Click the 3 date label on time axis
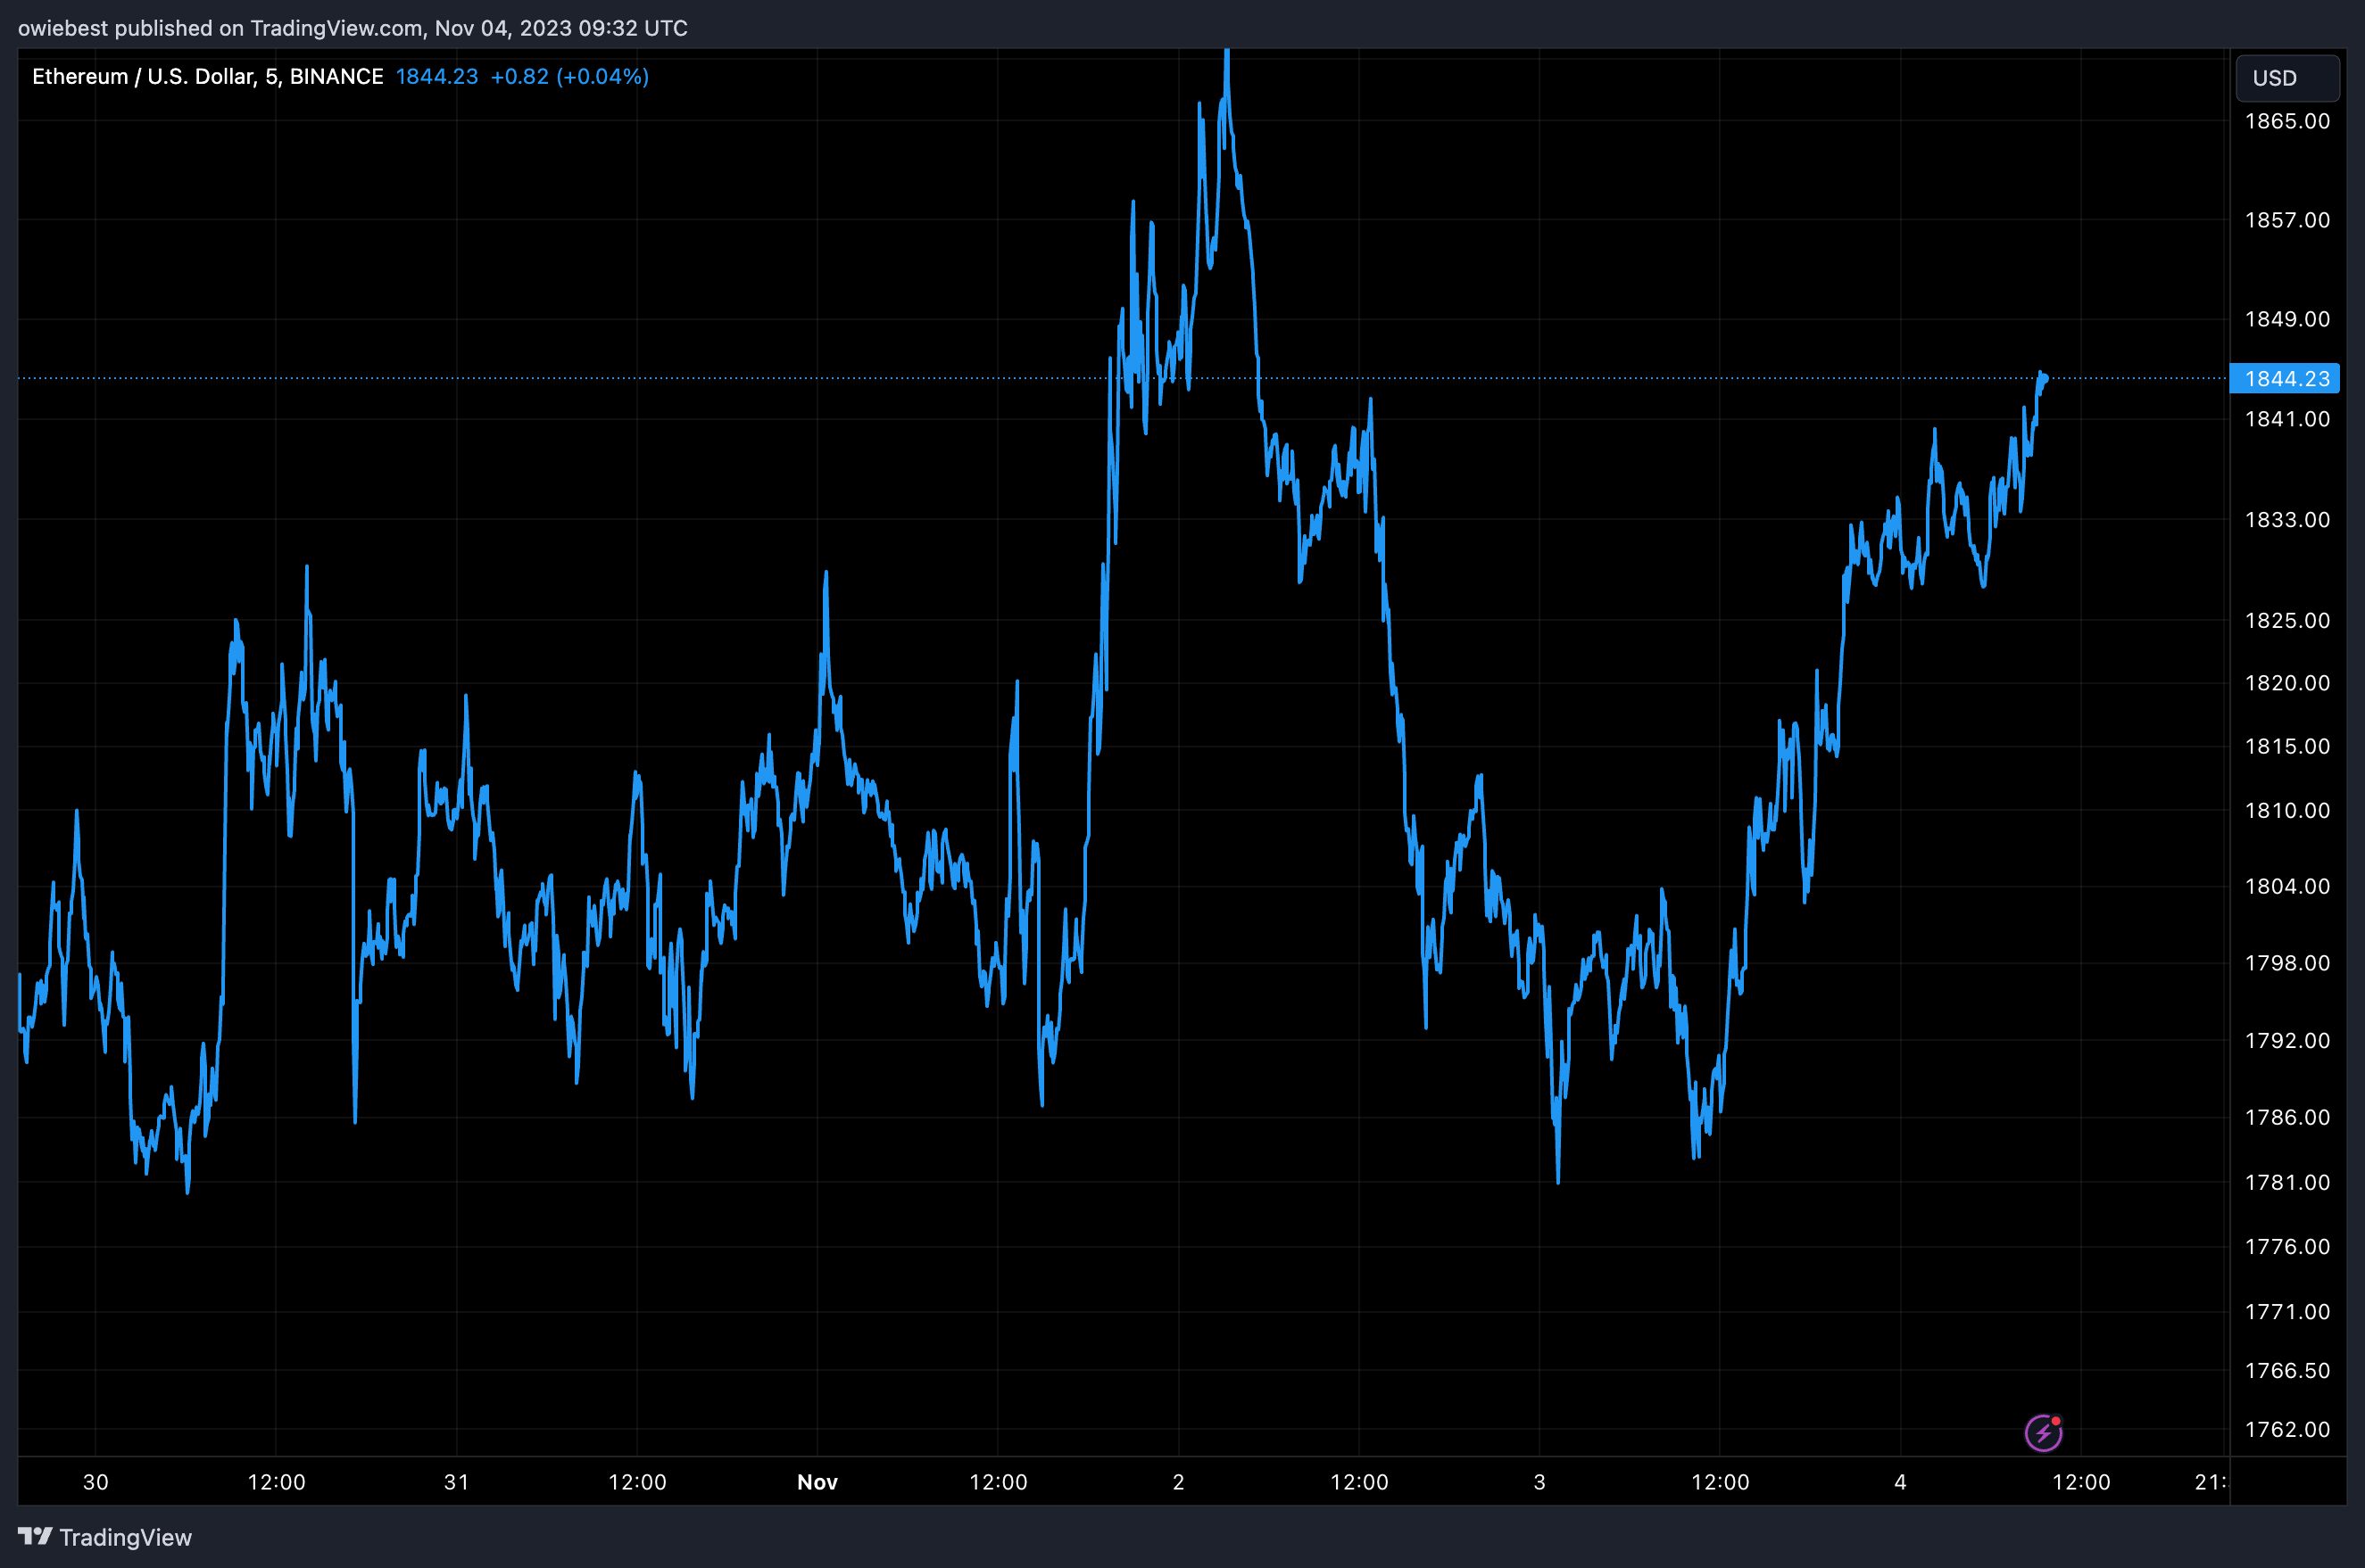Screen dimensions: 2365x1568 1539,1482
